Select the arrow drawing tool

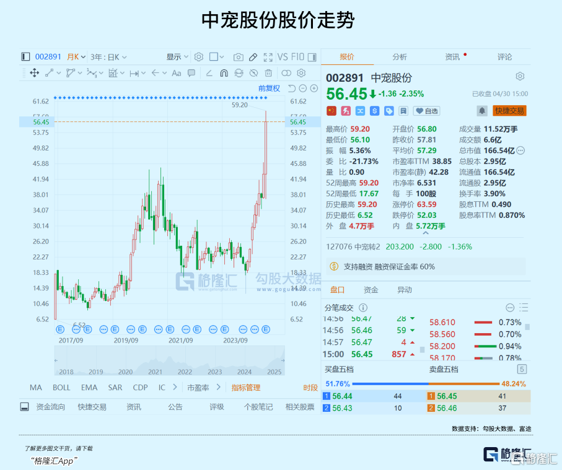tap(156, 73)
